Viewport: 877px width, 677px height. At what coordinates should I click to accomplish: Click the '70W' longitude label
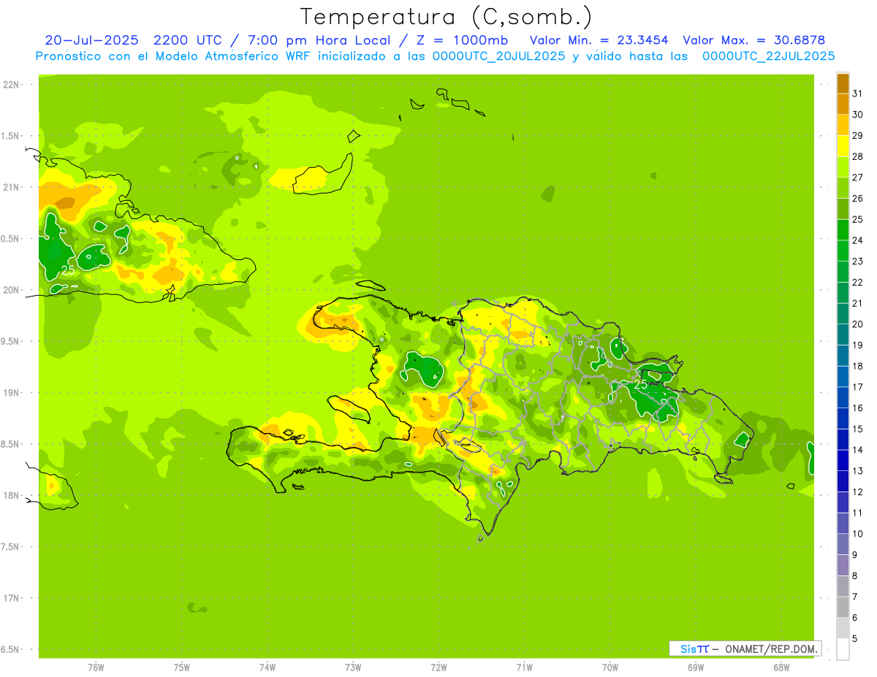tap(610, 667)
